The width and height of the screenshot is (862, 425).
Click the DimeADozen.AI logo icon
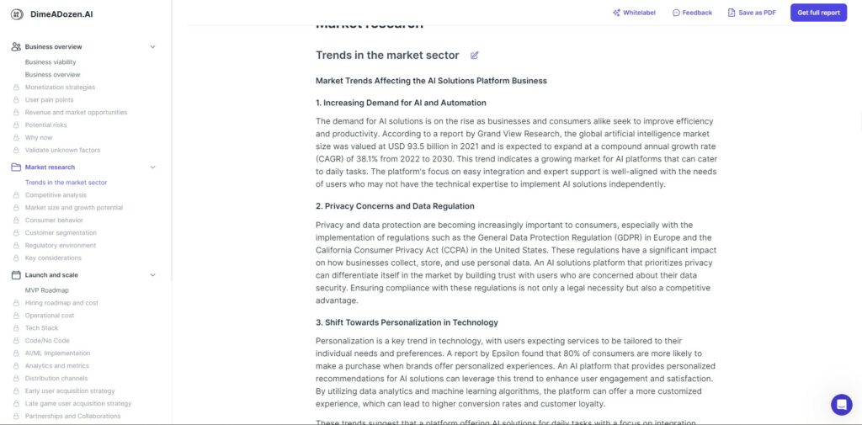pyautogui.click(x=17, y=14)
